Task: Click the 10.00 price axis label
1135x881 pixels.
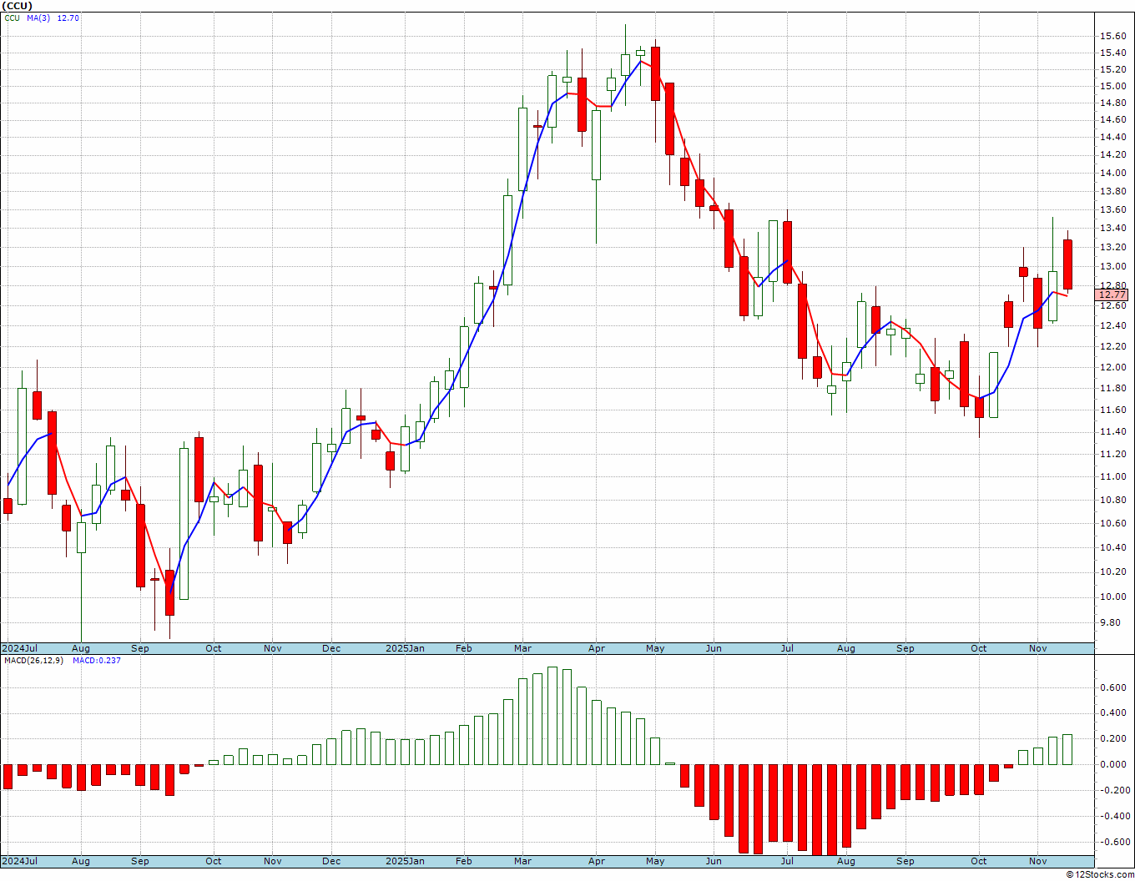Action: pos(1112,597)
